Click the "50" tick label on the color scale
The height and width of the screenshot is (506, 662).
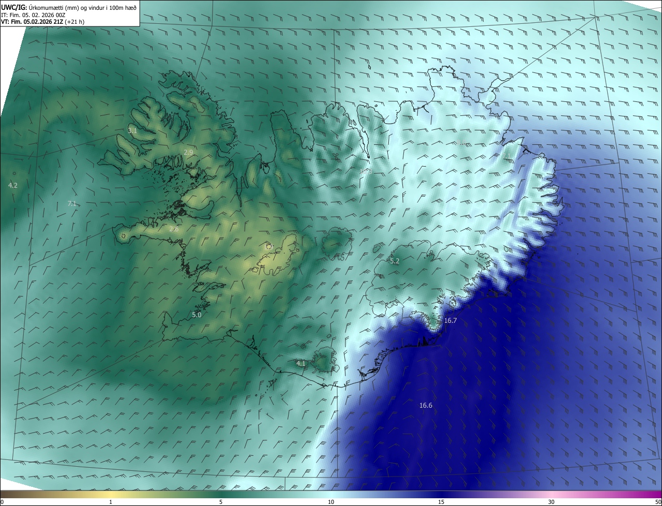click(x=658, y=502)
